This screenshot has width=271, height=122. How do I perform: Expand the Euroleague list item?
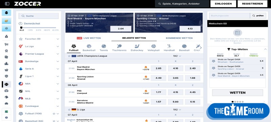pyautogui.click(x=58, y=106)
